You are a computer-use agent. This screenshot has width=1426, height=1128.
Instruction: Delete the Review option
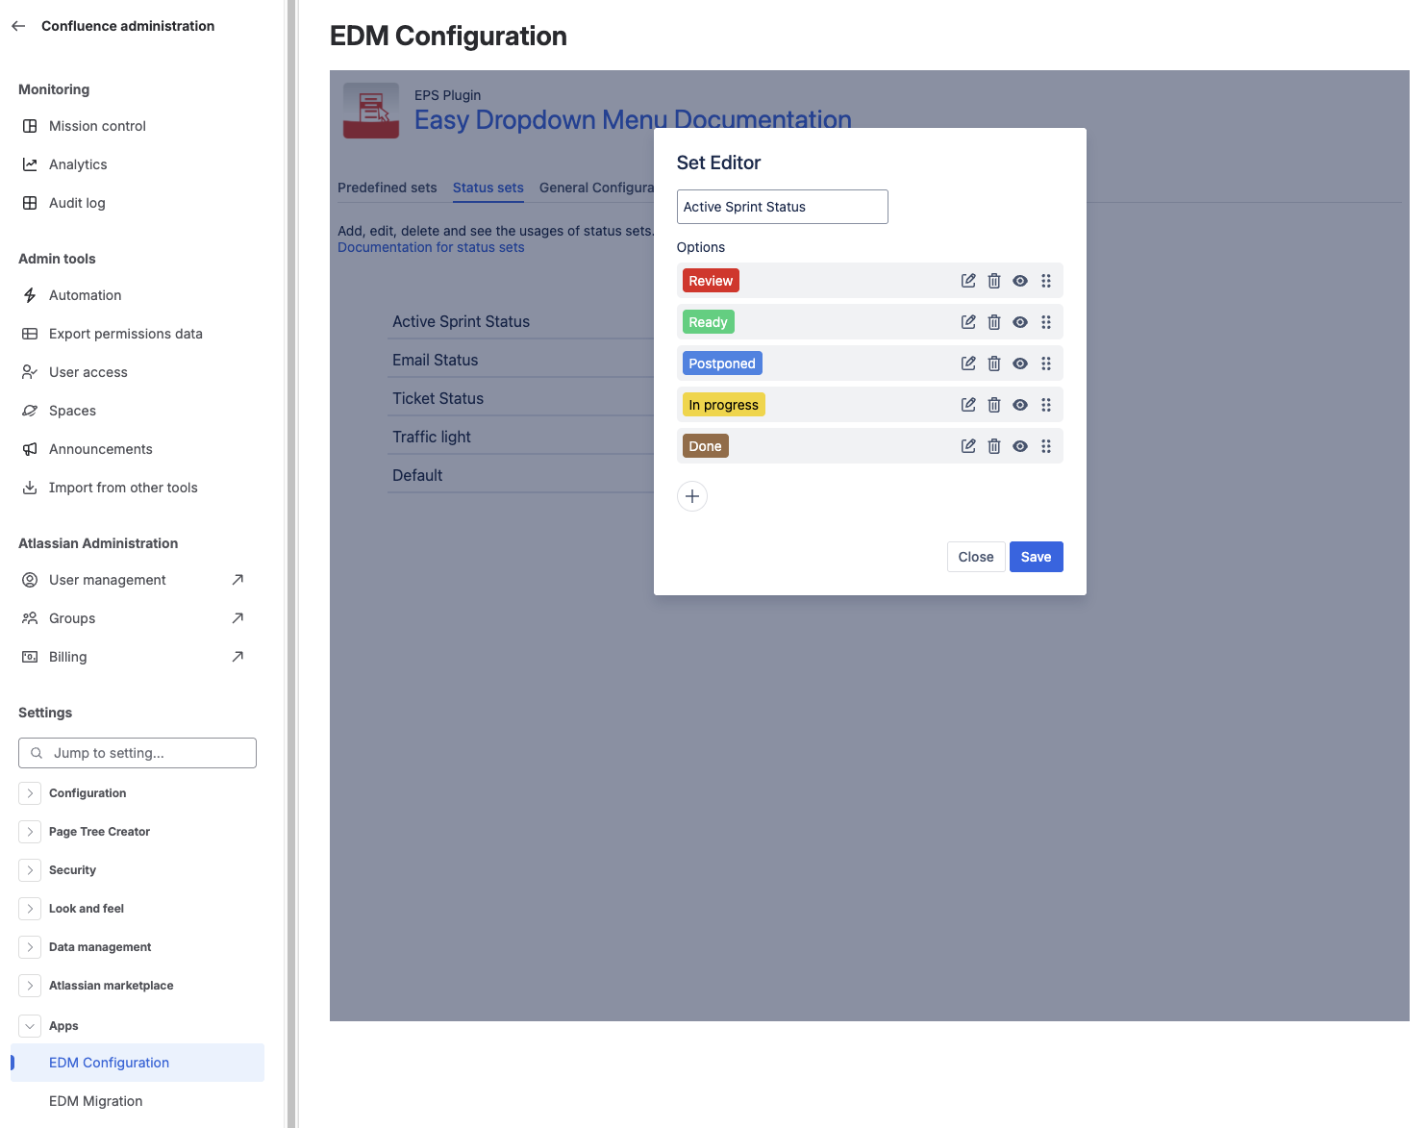pyautogui.click(x=994, y=281)
